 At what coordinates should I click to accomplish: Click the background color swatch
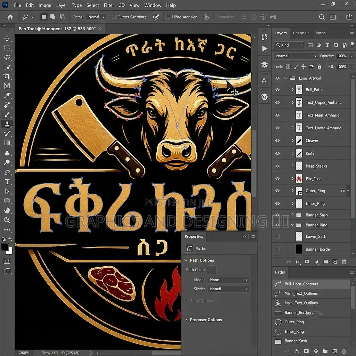(10, 251)
